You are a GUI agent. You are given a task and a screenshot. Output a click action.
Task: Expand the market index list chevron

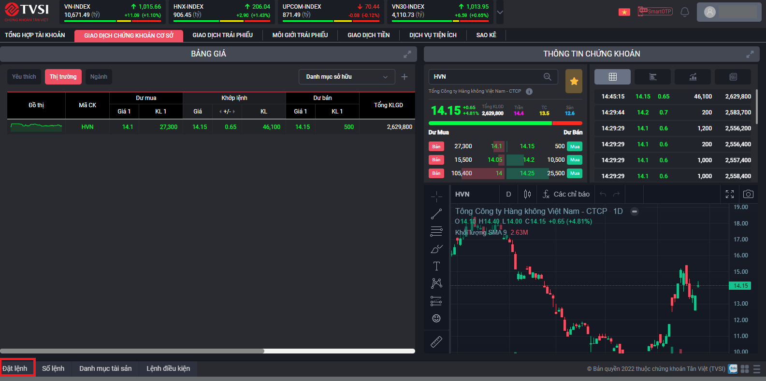tap(500, 13)
